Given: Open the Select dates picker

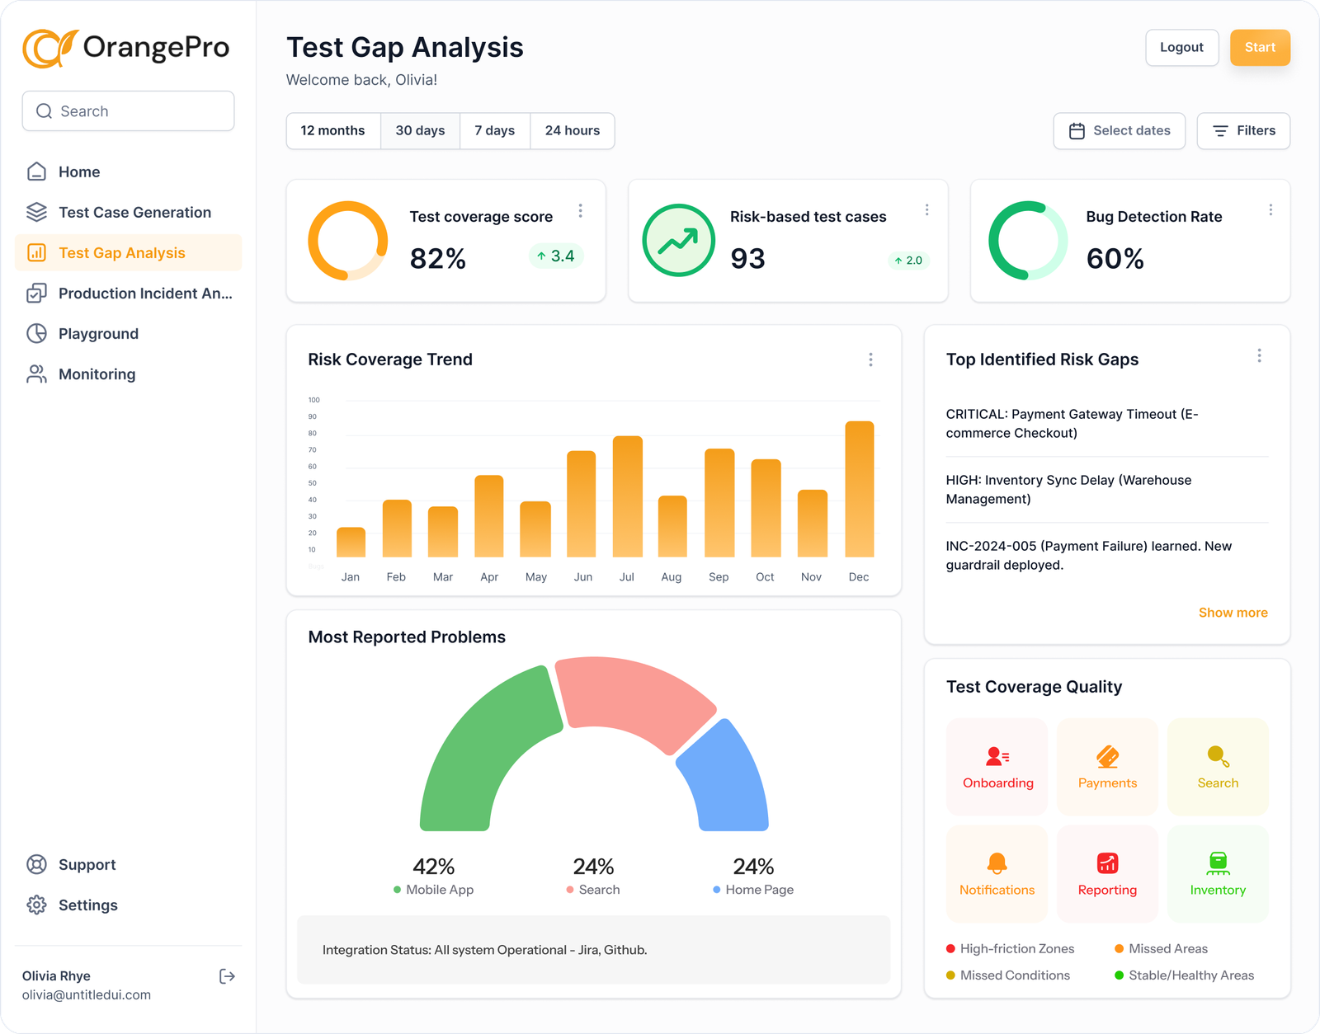Looking at the screenshot, I should pyautogui.click(x=1119, y=131).
